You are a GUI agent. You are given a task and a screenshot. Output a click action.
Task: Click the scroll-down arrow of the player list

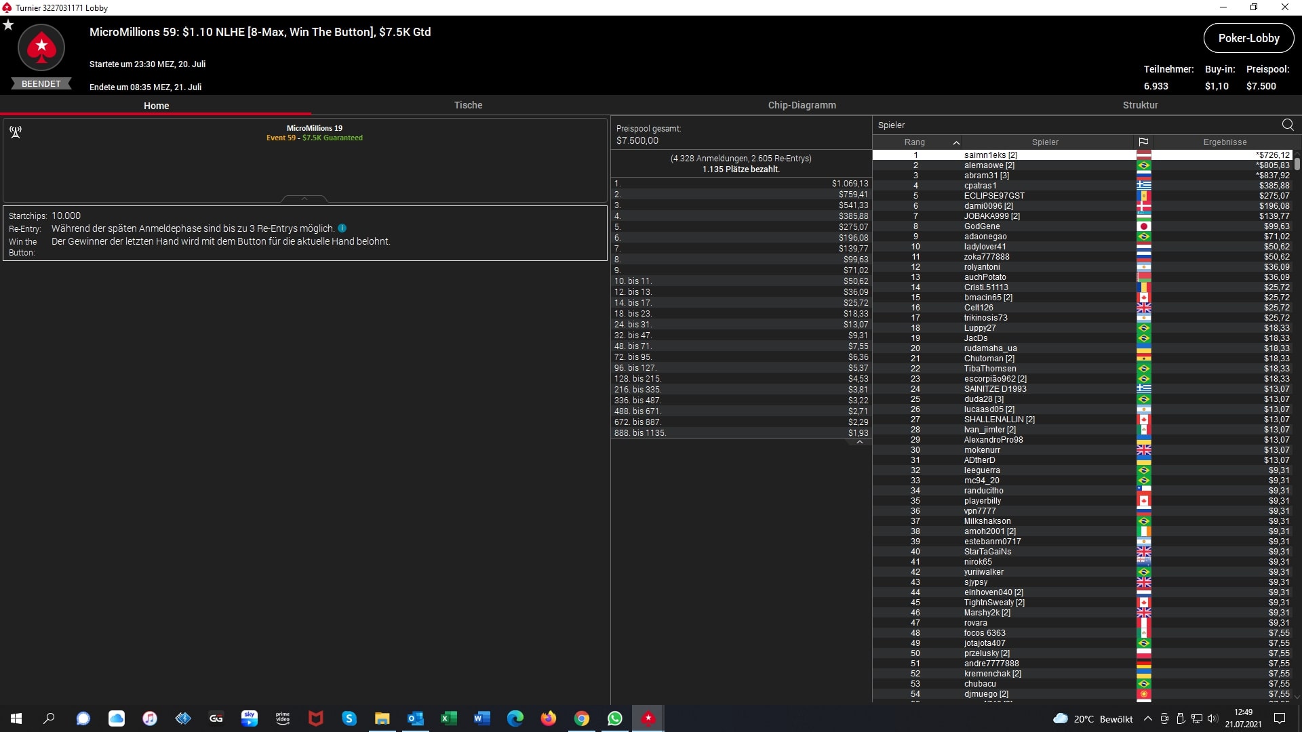[x=1297, y=696]
